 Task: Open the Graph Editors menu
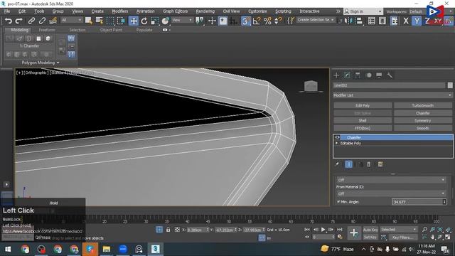click(x=176, y=11)
